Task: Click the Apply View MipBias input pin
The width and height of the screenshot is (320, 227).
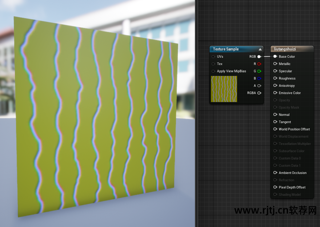Action: tap(213, 71)
